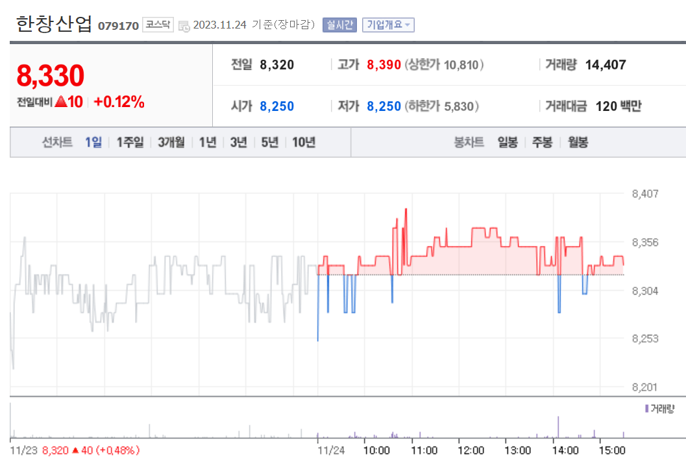Click the 시가 8,250 opening price
686x473 pixels.
coord(276,106)
